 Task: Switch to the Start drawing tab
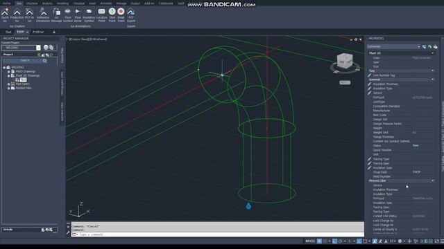tap(8, 33)
